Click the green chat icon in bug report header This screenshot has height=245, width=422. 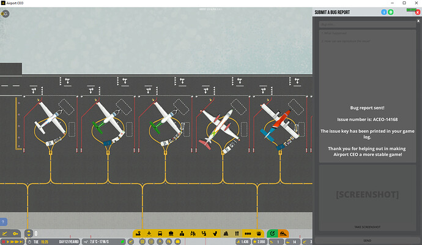pyautogui.click(x=391, y=12)
